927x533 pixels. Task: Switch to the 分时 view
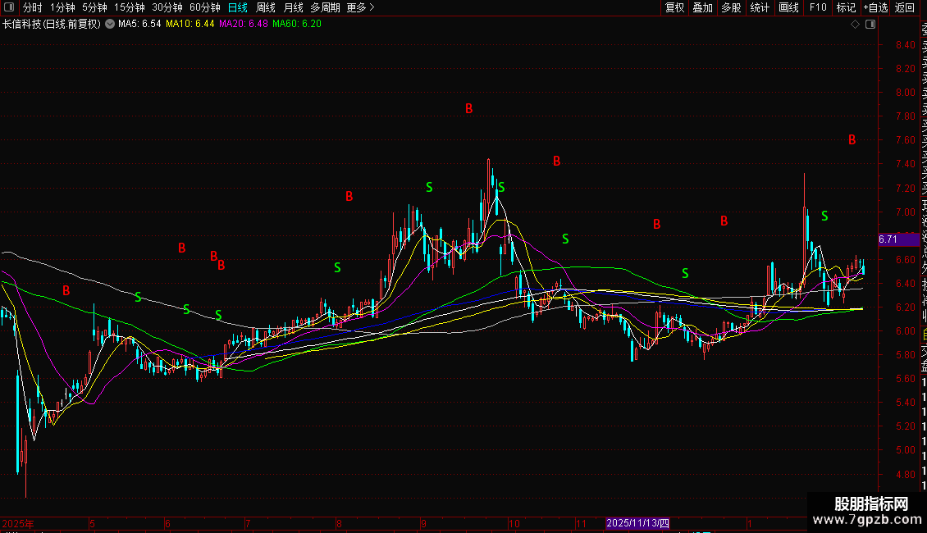pyautogui.click(x=33, y=7)
